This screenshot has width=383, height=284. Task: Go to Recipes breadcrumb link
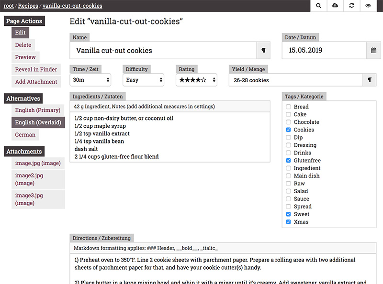pos(28,6)
